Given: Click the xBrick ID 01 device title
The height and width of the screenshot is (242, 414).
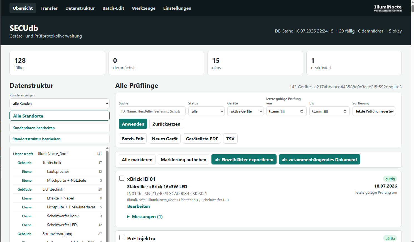Looking at the screenshot, I should [141, 179].
